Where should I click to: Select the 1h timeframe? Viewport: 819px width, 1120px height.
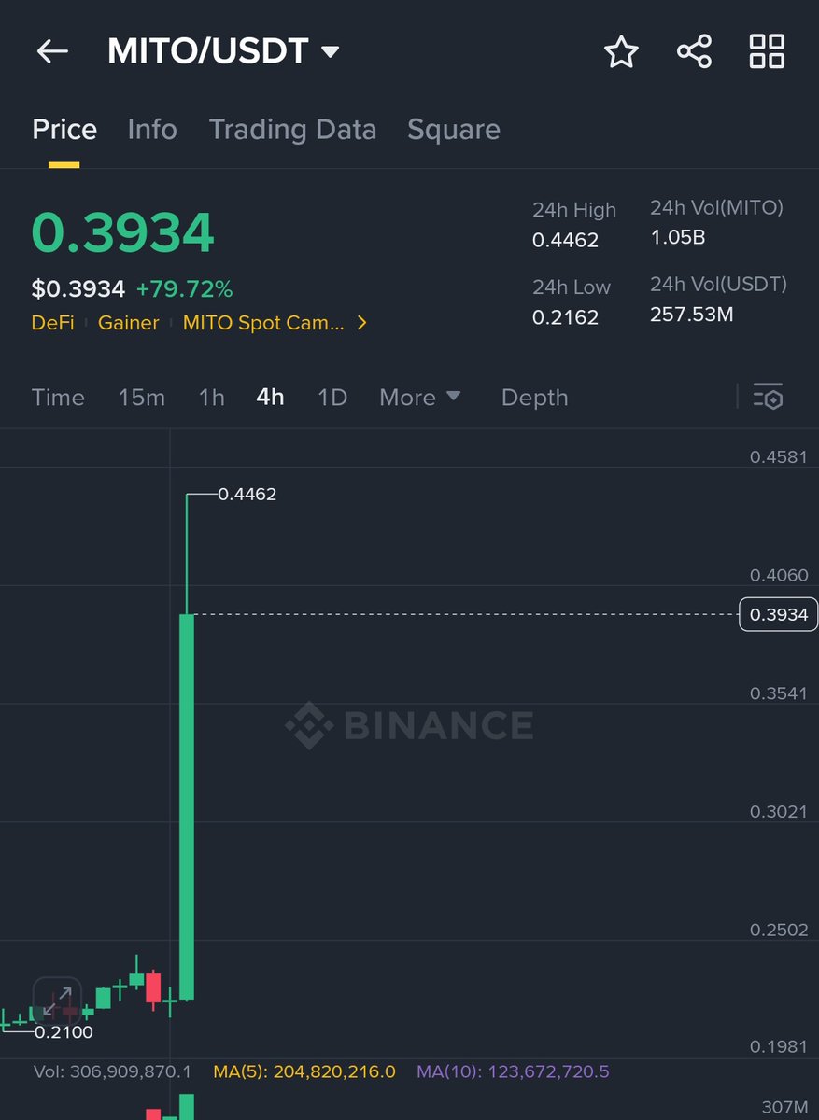(x=211, y=397)
